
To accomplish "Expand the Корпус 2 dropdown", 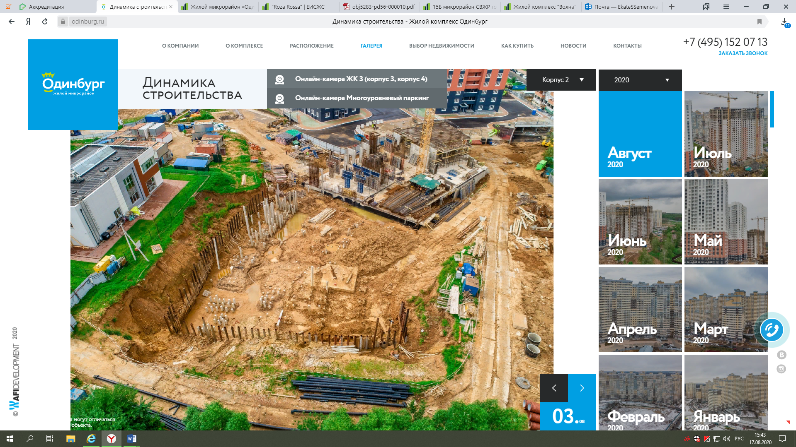I will pos(561,80).
